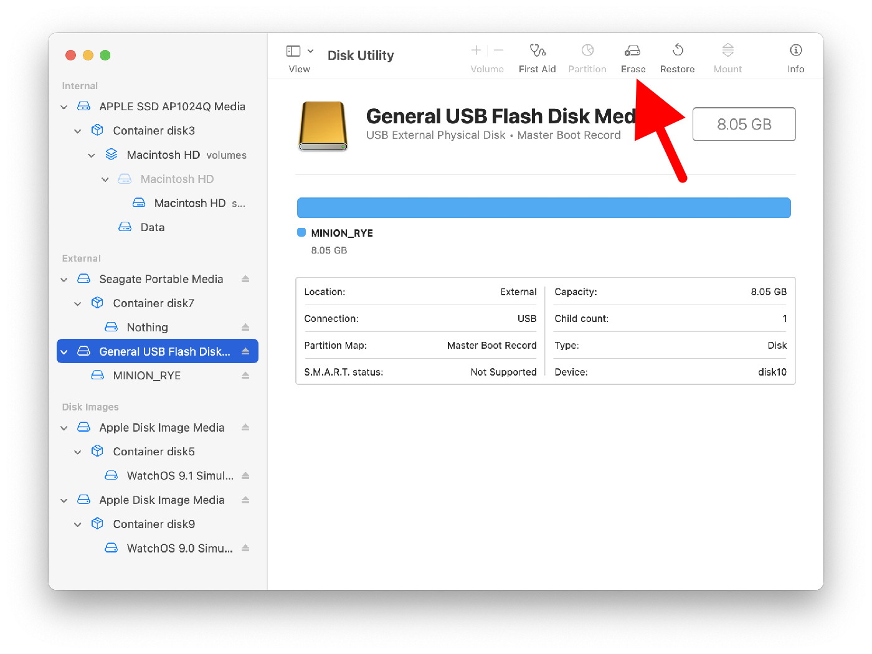Click the yellow minimize window button
The width and height of the screenshot is (872, 654).
[88, 55]
